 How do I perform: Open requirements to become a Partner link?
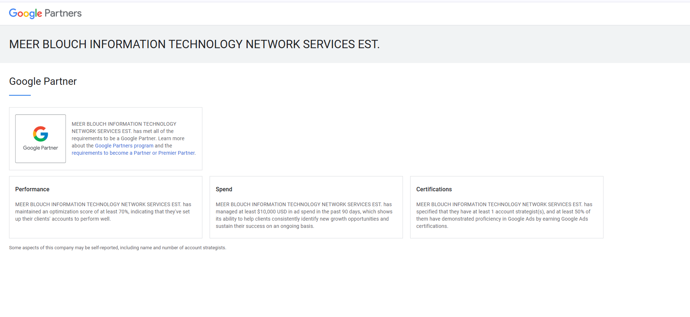133,153
